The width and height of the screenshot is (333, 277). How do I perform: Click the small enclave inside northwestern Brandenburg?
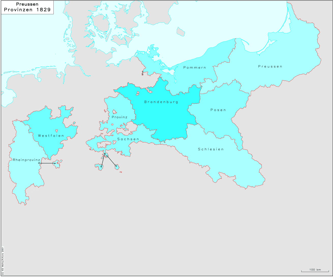138,93
